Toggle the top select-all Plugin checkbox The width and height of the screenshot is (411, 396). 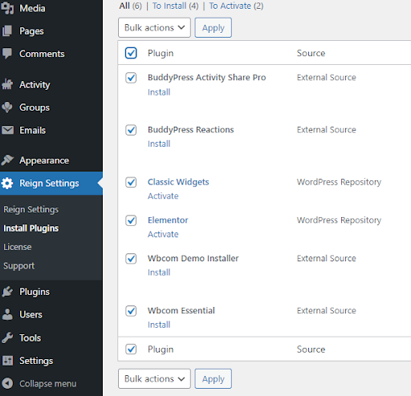(x=131, y=53)
